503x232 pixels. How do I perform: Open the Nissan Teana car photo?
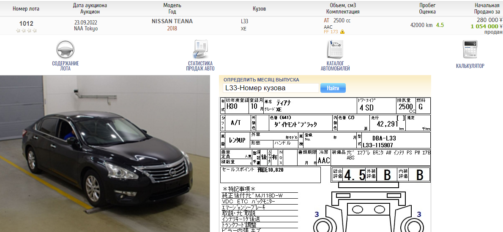click(x=105, y=154)
